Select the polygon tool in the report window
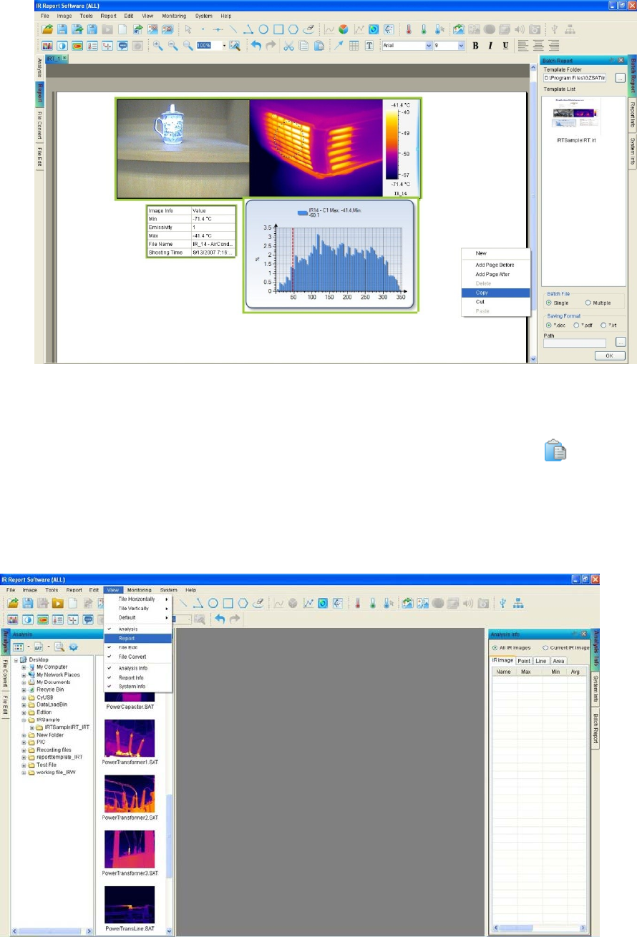Screen dimensions: 637x937 click(293, 29)
